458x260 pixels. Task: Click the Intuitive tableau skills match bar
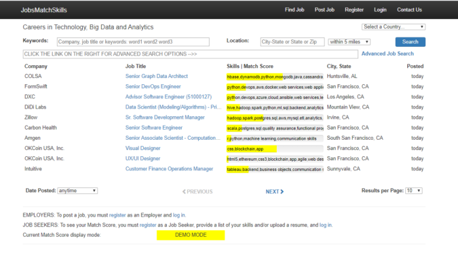click(275, 170)
